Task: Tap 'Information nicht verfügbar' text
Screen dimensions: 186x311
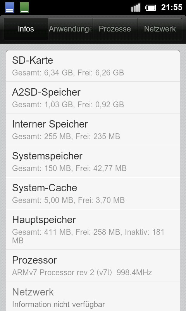Action: click(59, 304)
